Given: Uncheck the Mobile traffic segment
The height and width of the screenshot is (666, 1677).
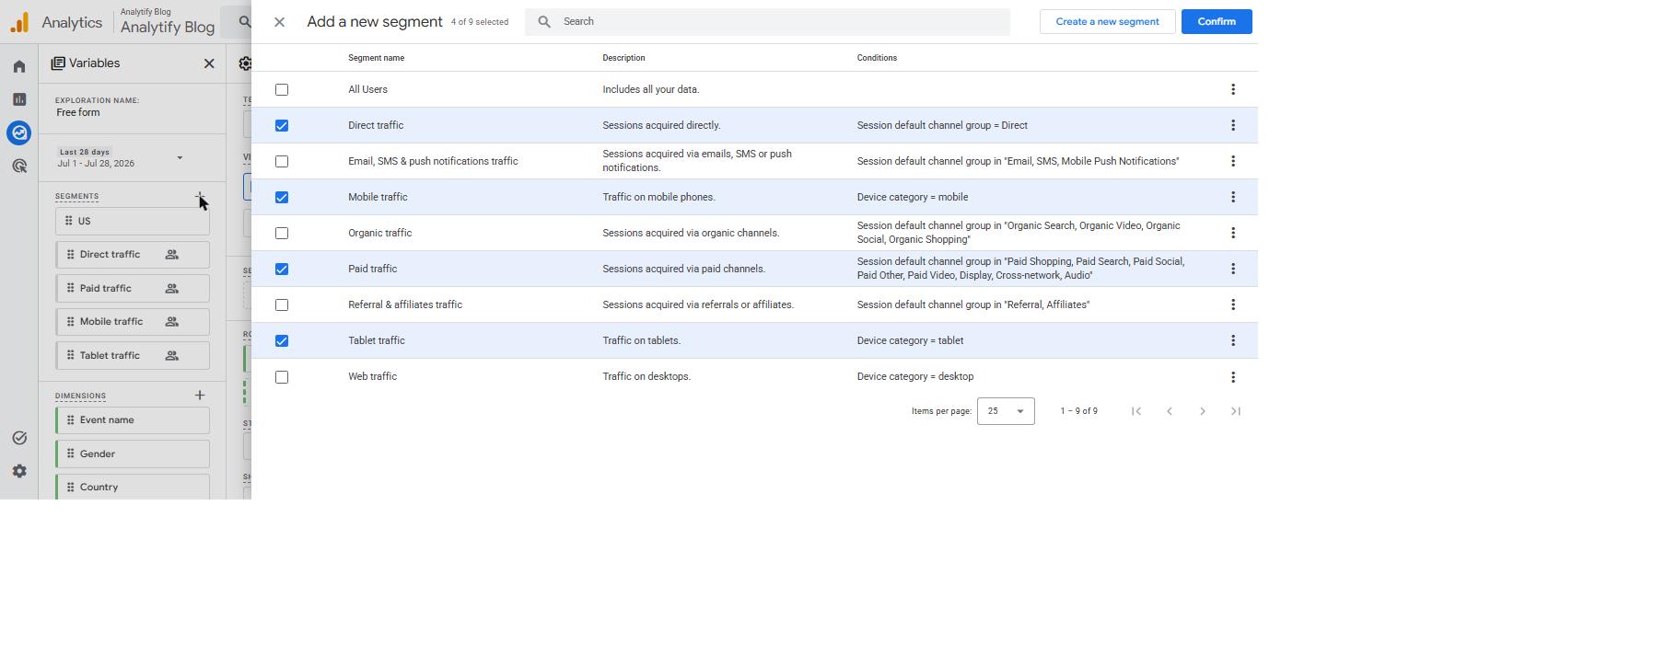Looking at the screenshot, I should tap(282, 197).
